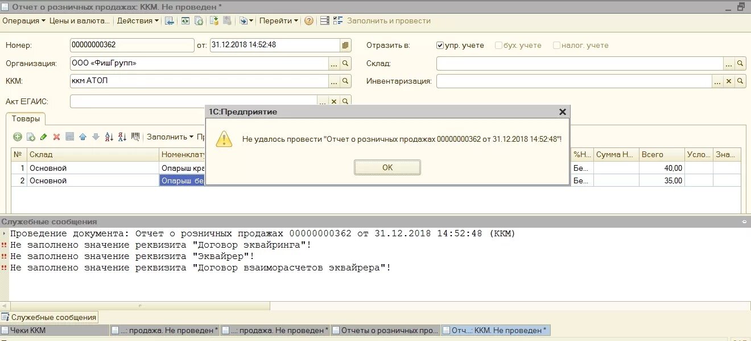Toggle the упр. учете checkbox
The width and height of the screenshot is (751, 341).
coord(440,45)
